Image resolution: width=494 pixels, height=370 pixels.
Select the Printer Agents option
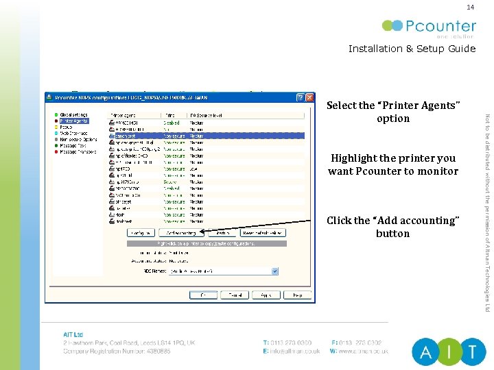pos(74,121)
